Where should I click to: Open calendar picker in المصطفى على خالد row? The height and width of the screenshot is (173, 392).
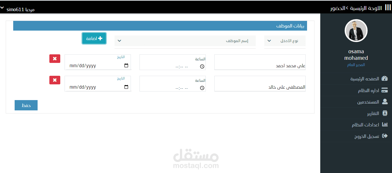126,87
